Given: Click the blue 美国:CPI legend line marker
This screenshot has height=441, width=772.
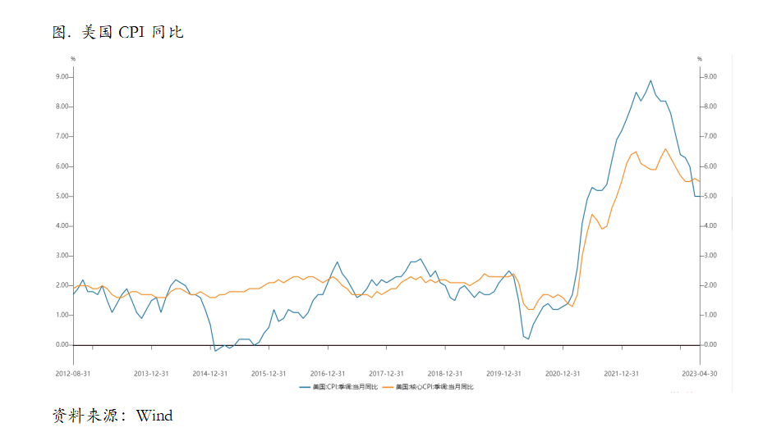Looking at the screenshot, I should (305, 388).
